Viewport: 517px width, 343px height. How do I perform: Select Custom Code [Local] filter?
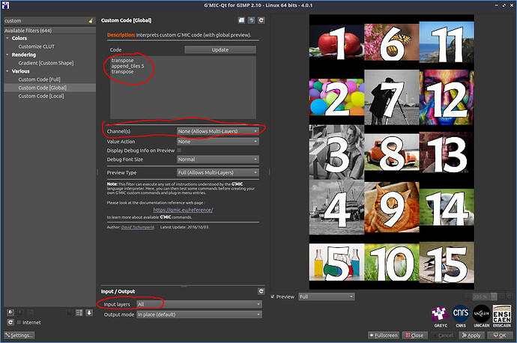coord(41,96)
